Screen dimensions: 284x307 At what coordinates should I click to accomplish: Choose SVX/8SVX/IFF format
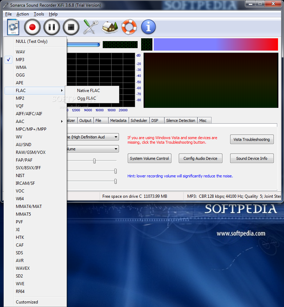(35, 168)
